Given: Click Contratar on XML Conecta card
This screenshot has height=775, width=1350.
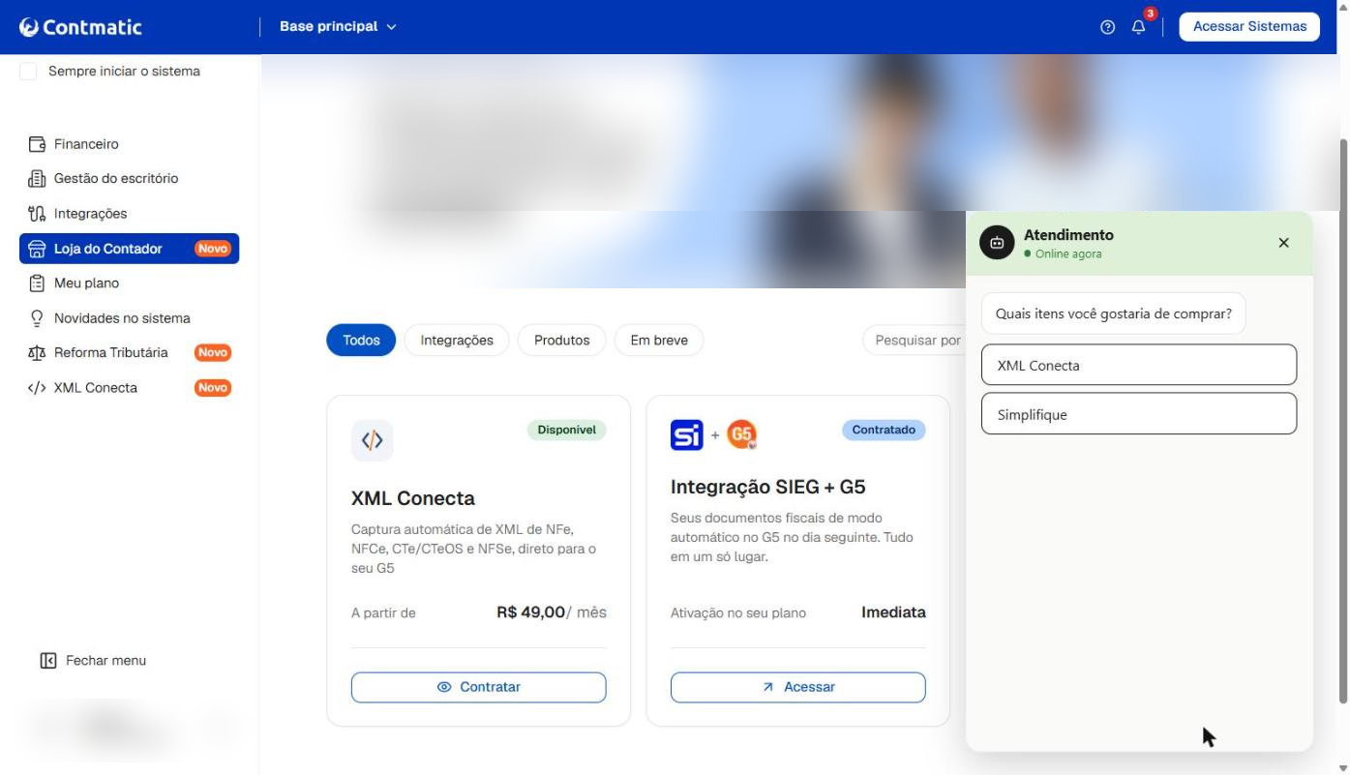Looking at the screenshot, I should pyautogui.click(x=479, y=687).
